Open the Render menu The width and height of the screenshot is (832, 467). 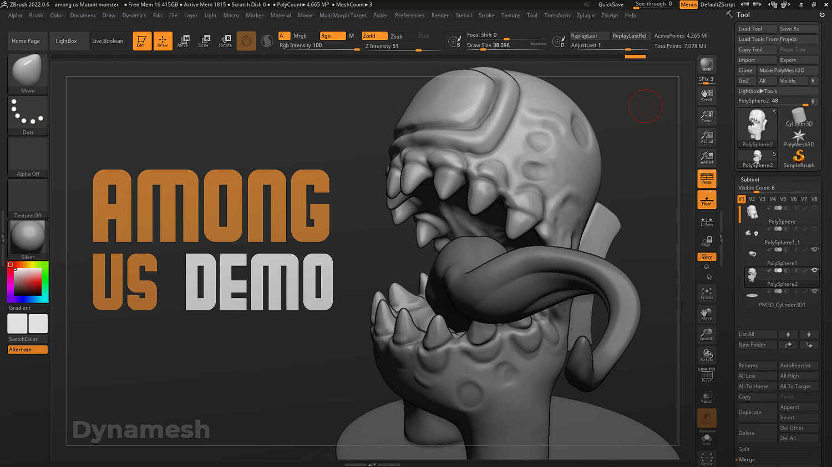point(440,15)
